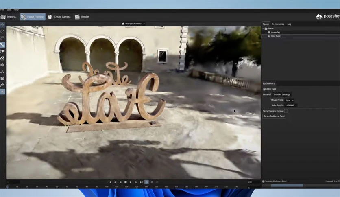Image resolution: width=340 pixels, height=197 pixels.
Task: Stop playback
Action: point(126,182)
